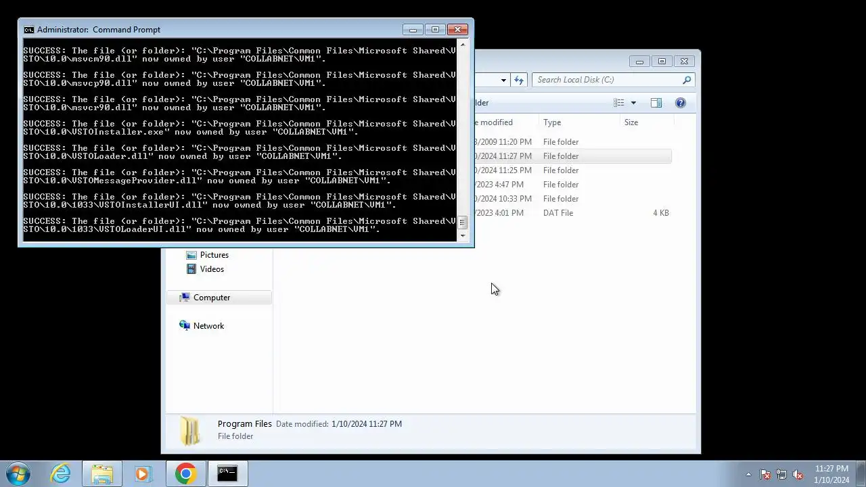Minimize the Command Prompt window
The image size is (866, 487).
pyautogui.click(x=413, y=29)
